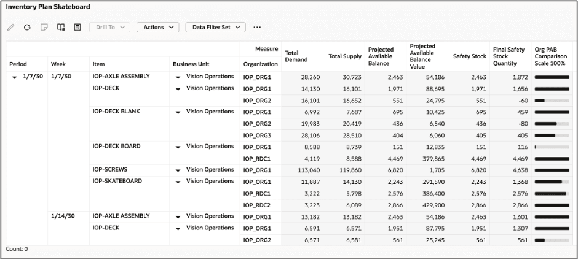This screenshot has height=260, width=578.
Task: Collapse Vision Operations for IOP-AXLE ASSEMBLY in week 1/14/30
Action: [178, 217]
